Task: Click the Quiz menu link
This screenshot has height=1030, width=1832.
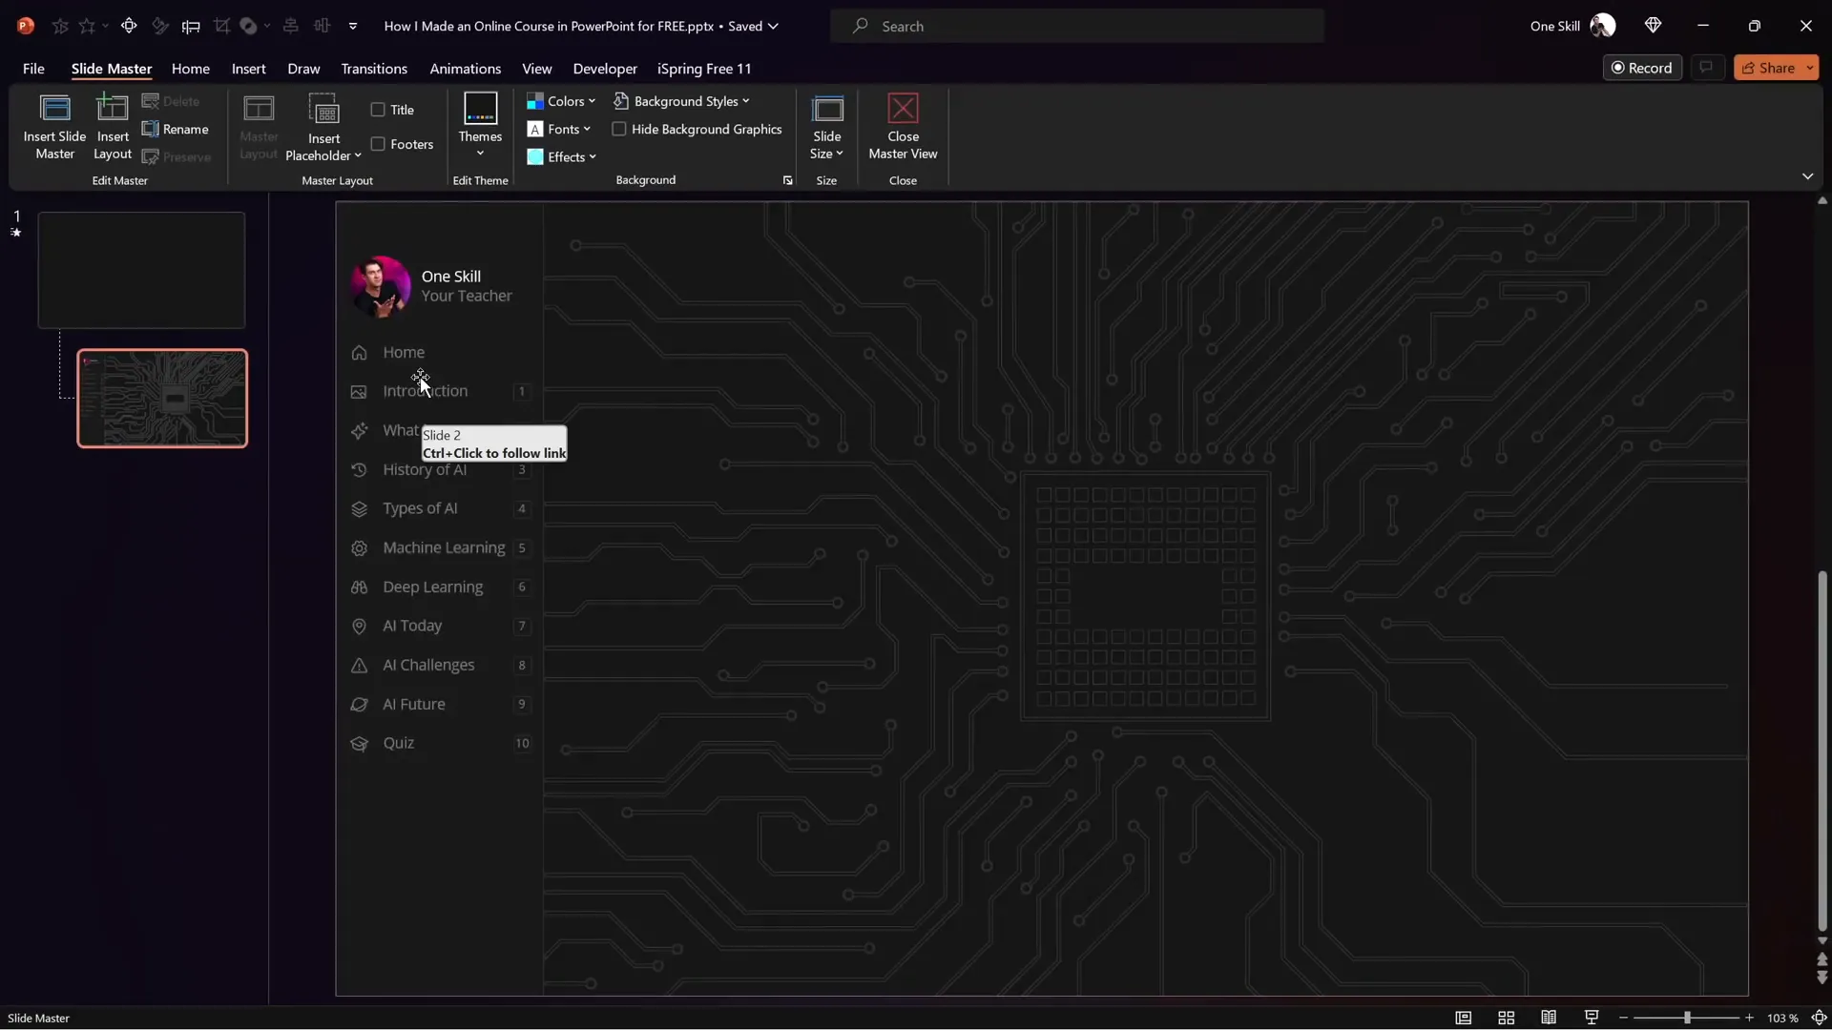Action: (x=399, y=743)
